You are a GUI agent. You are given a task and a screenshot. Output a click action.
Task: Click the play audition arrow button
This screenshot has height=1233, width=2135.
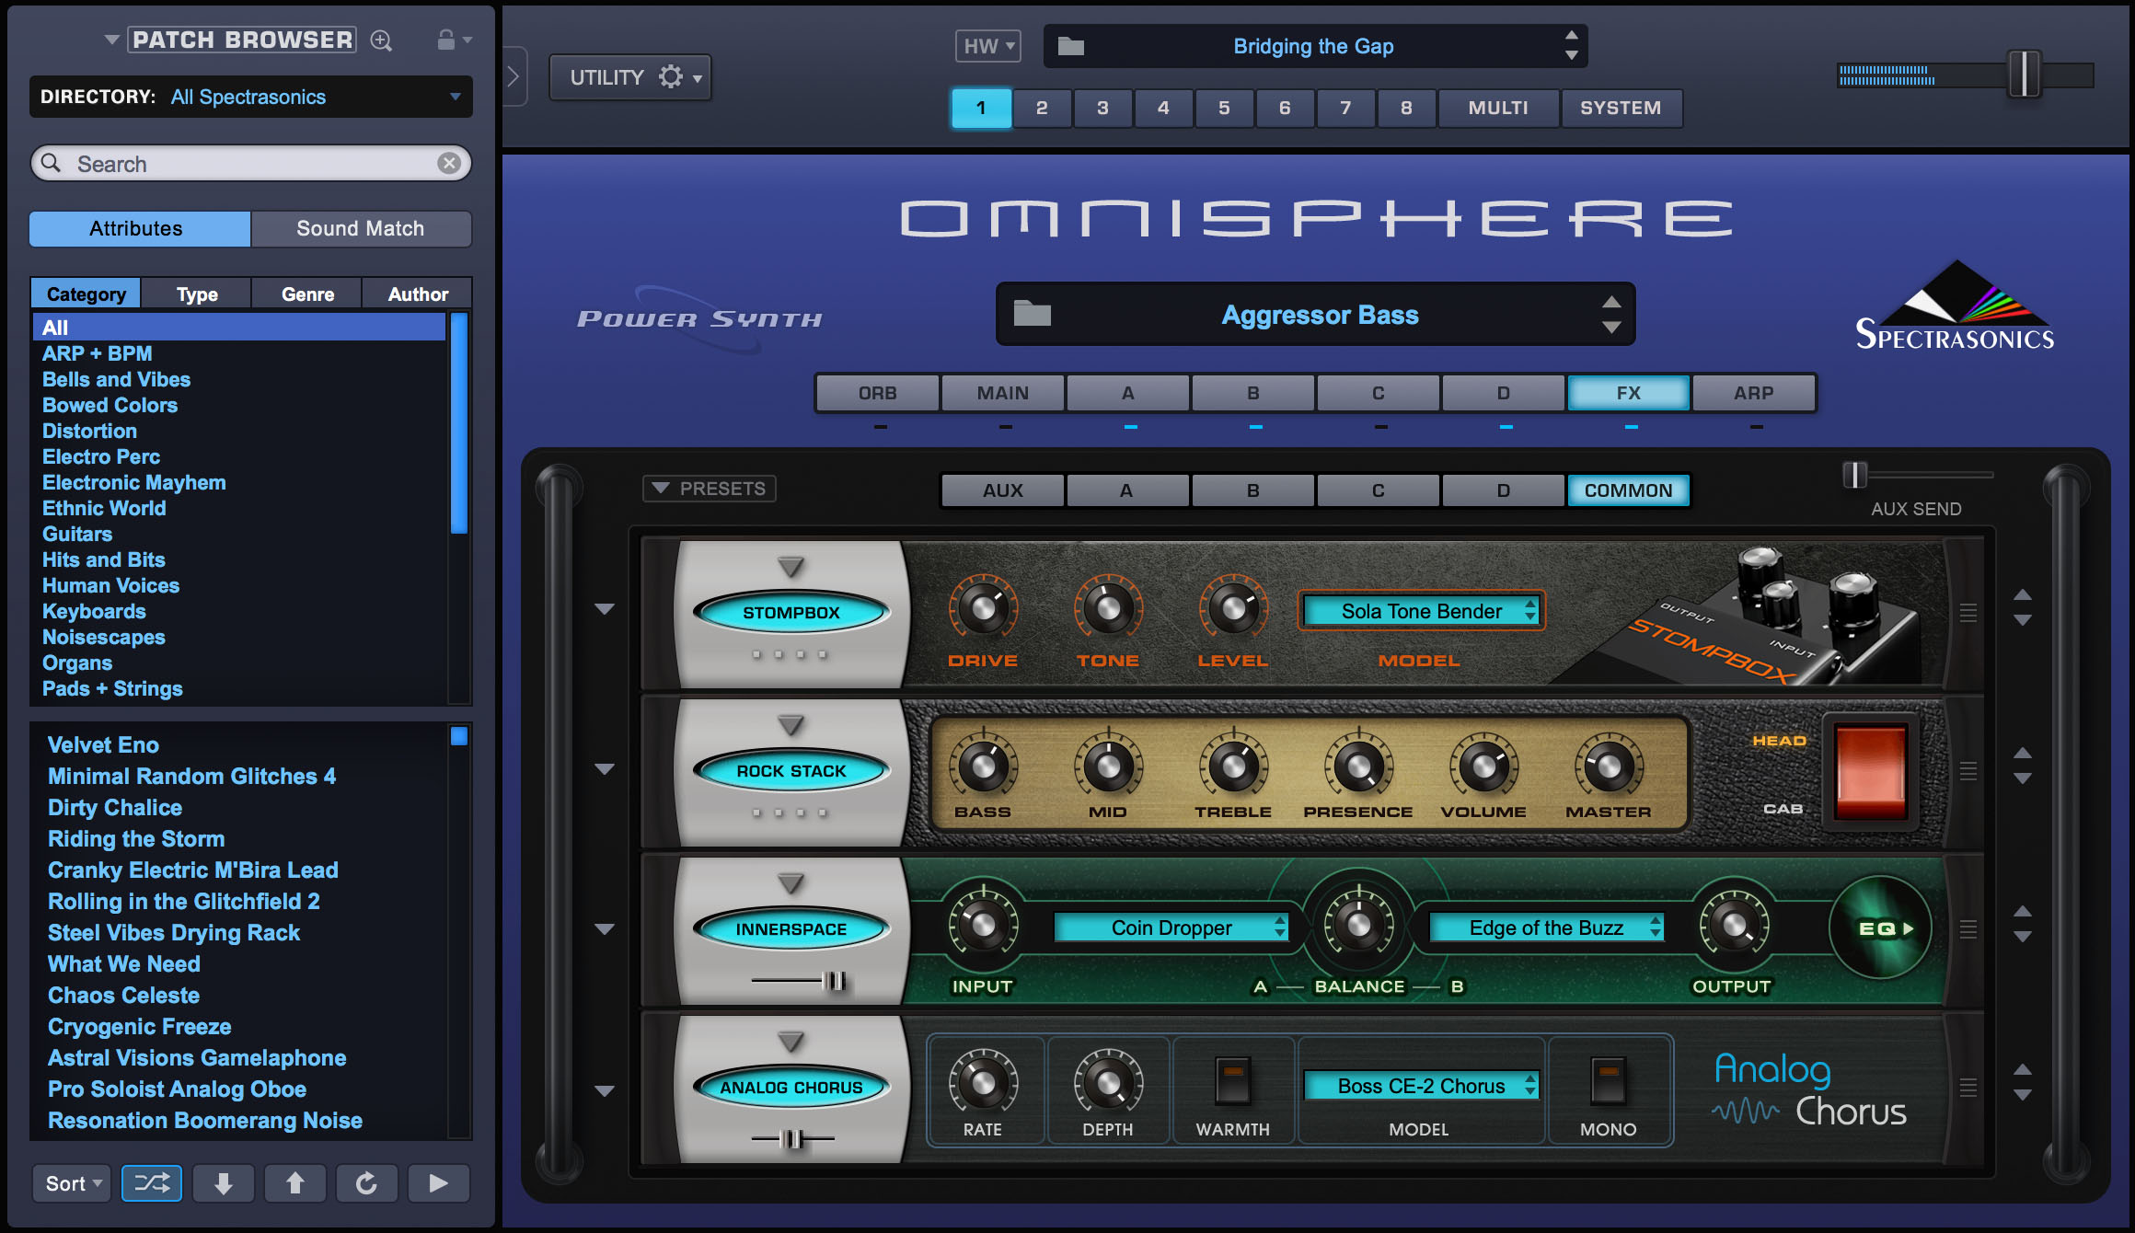click(x=438, y=1183)
